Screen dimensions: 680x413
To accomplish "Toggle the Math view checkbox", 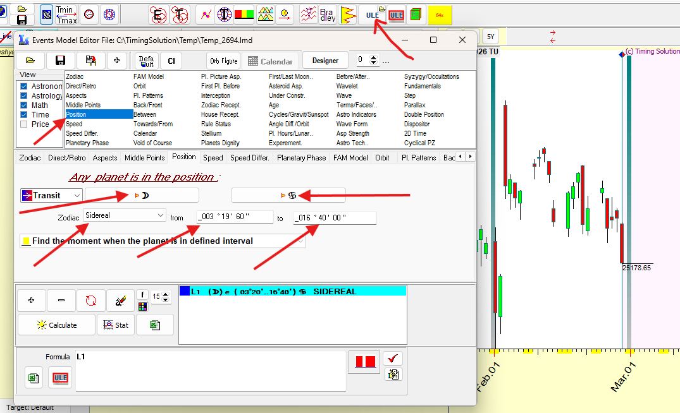I will point(24,105).
